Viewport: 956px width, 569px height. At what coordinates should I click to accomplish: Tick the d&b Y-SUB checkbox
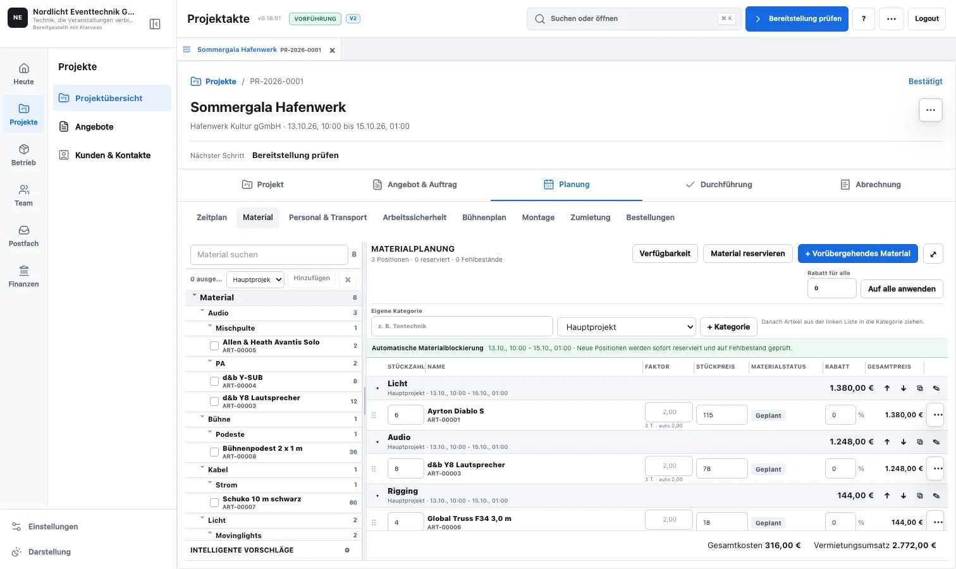[x=214, y=381]
